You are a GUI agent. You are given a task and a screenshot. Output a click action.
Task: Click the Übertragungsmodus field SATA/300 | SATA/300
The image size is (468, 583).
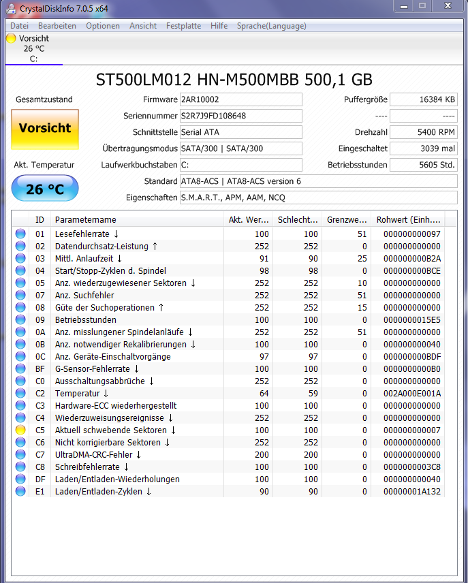click(241, 148)
